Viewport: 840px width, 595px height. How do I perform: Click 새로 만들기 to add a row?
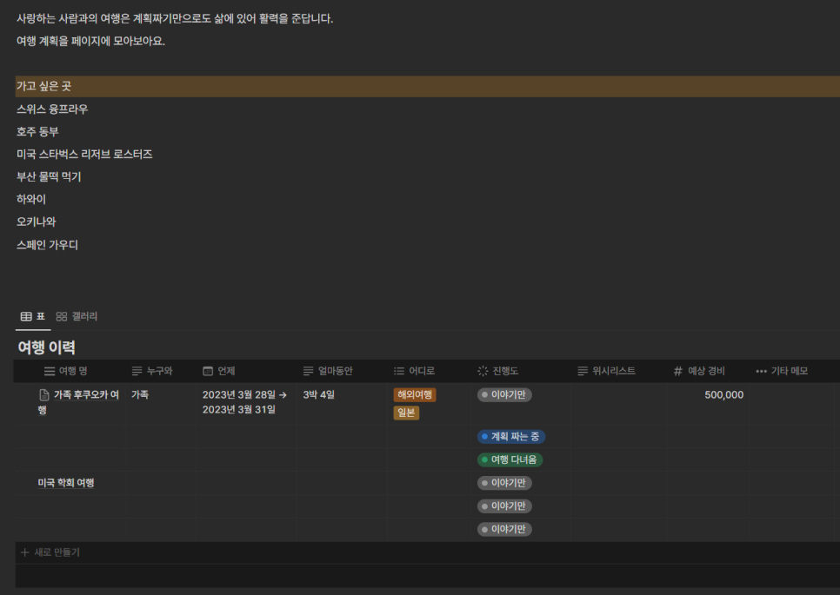point(57,552)
